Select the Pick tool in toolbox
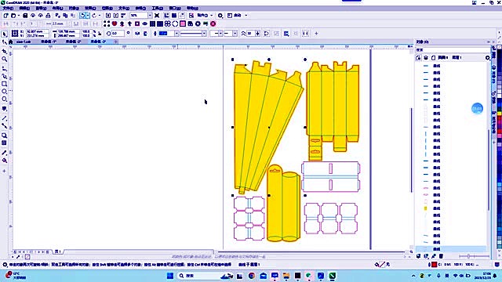 (x=4, y=34)
